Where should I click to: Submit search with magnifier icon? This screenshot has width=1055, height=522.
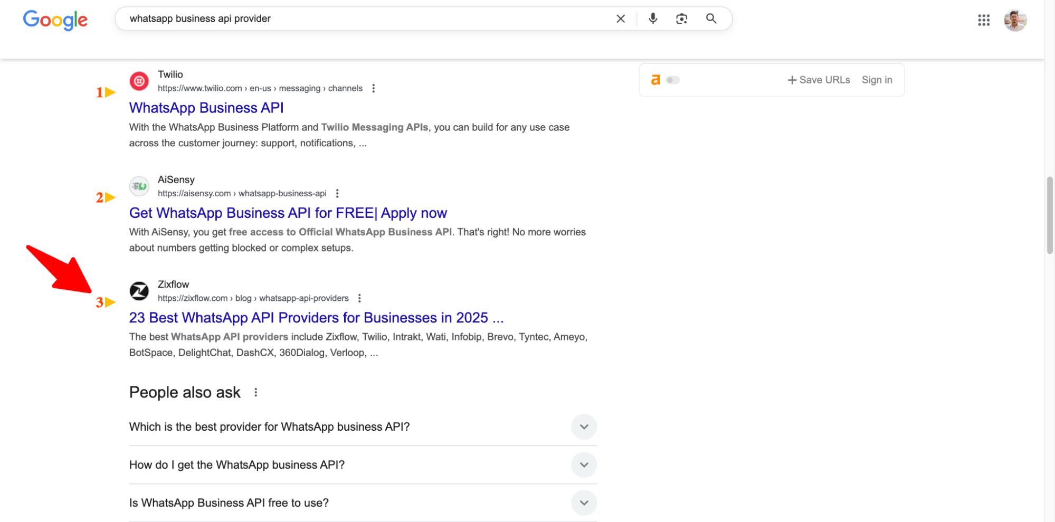pyautogui.click(x=711, y=18)
